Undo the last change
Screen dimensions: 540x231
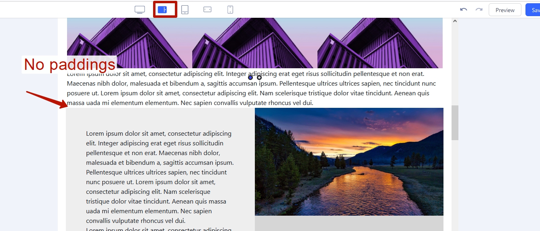464,10
